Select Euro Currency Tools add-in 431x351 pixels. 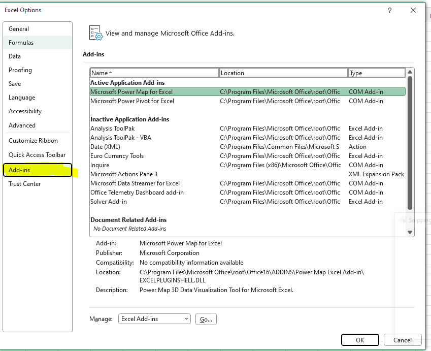click(x=248, y=156)
